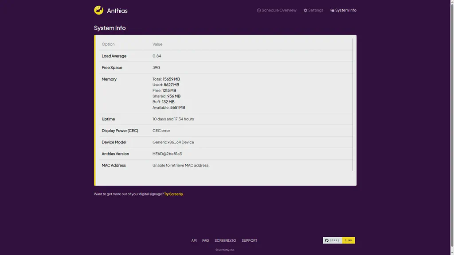Viewport: 454px width, 255px height.
Task: Click the STARS label on GitHub badge
Action: click(334, 240)
